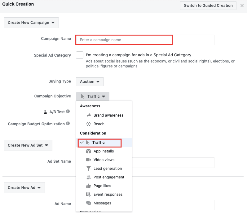The width and height of the screenshot is (247, 214).
Task: Select Event responses objective
Action: point(104,194)
